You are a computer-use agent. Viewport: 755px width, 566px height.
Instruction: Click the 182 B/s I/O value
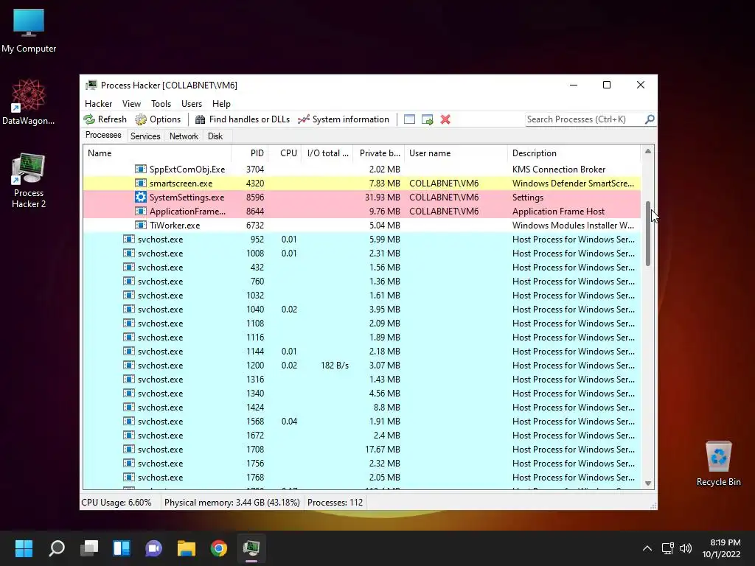(x=335, y=366)
